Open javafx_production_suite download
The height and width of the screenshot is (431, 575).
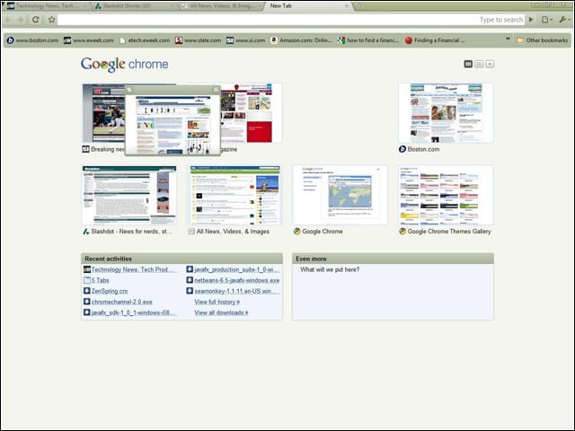coord(236,269)
